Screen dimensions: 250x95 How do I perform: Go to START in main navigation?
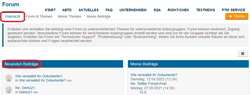[x=50, y=10]
